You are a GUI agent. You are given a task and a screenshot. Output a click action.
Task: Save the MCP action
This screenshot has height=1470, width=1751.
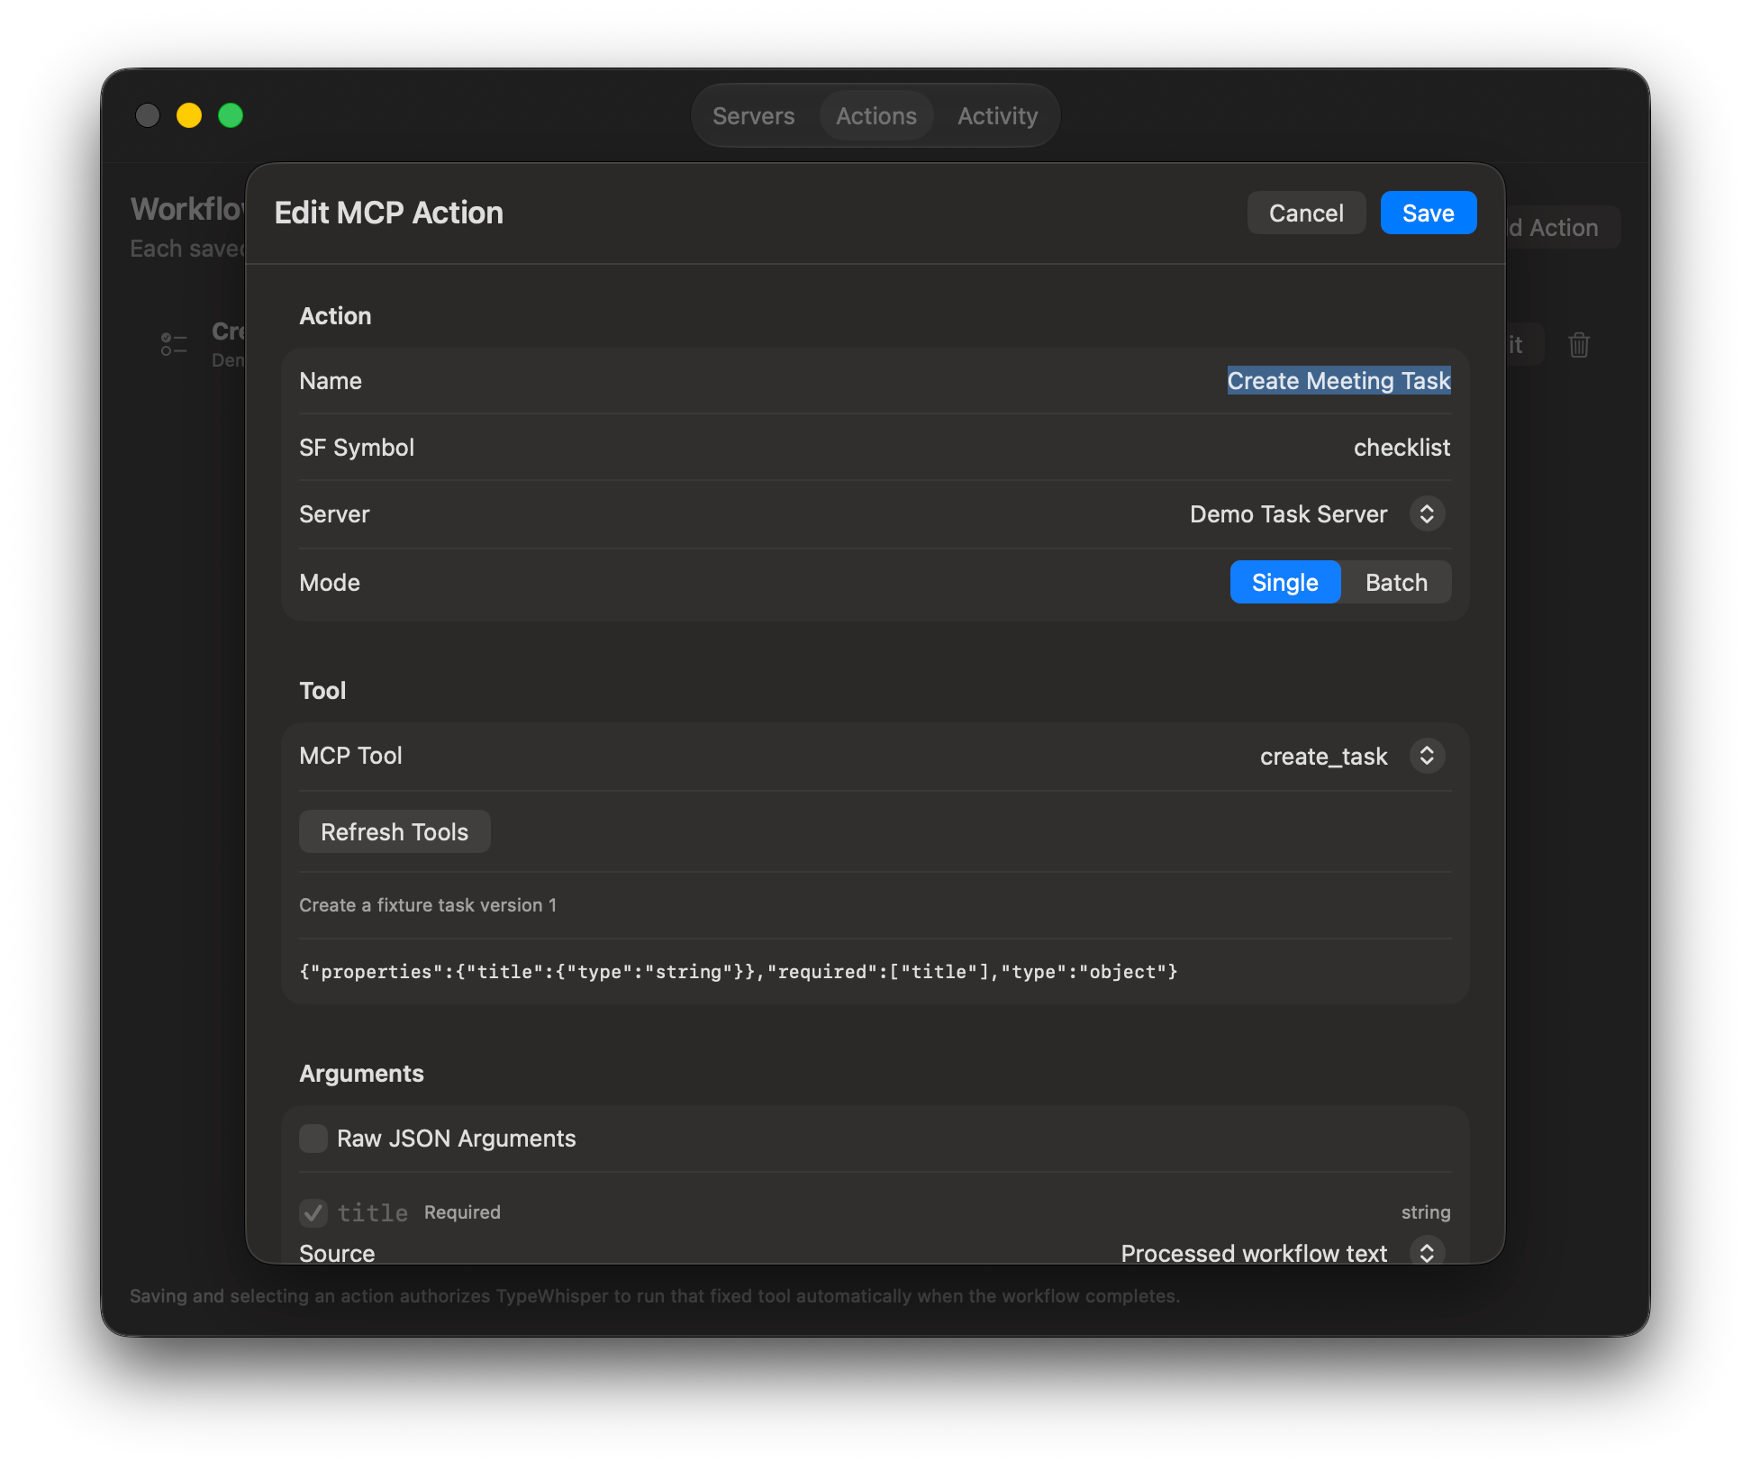coord(1428,213)
